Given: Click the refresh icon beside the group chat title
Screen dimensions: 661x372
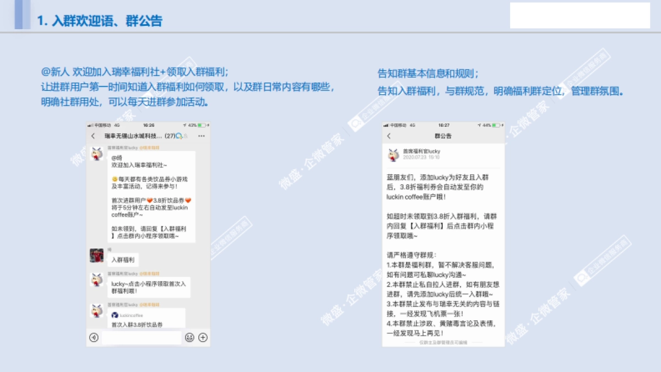Looking at the screenshot, I should pyautogui.click(x=179, y=135).
